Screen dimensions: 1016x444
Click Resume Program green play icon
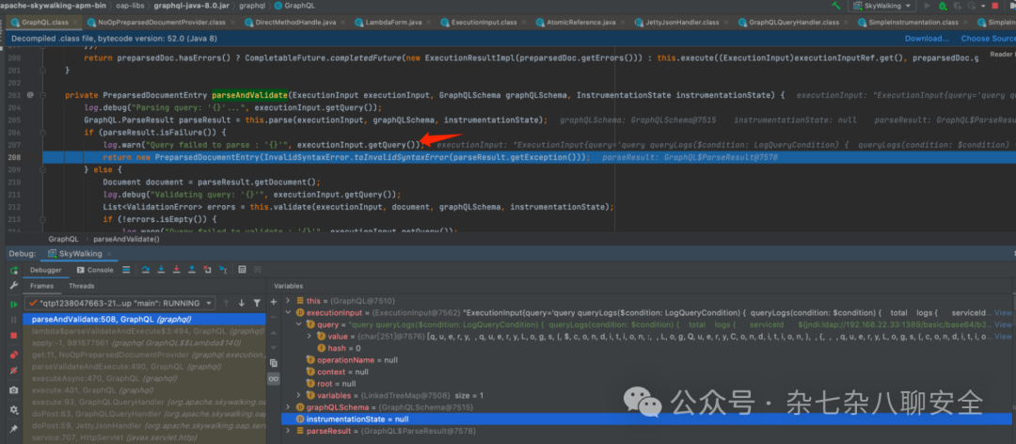(x=13, y=304)
